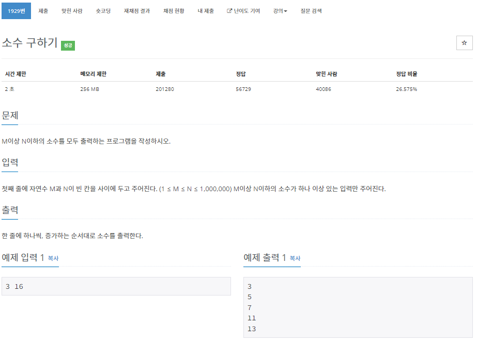This screenshot has width=477, height=341.
Task: Go to the 맞힌 사람 tab
Action: 72,11
